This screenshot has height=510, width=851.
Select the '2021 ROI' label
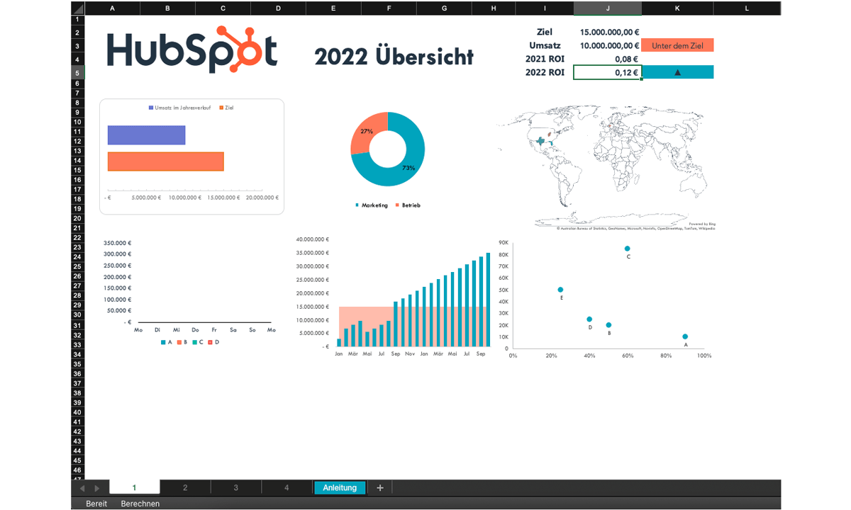click(x=545, y=59)
